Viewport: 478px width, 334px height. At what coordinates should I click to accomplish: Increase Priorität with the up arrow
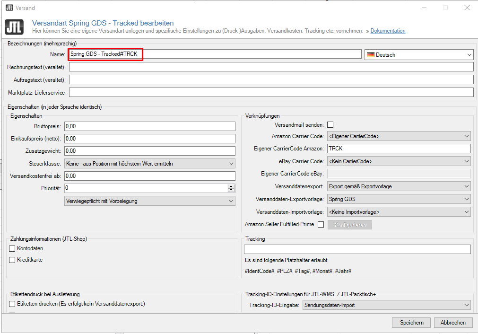pyautogui.click(x=231, y=186)
